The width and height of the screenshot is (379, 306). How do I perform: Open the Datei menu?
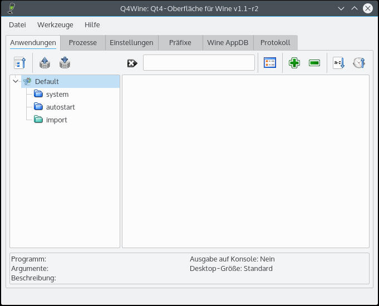pyautogui.click(x=17, y=25)
